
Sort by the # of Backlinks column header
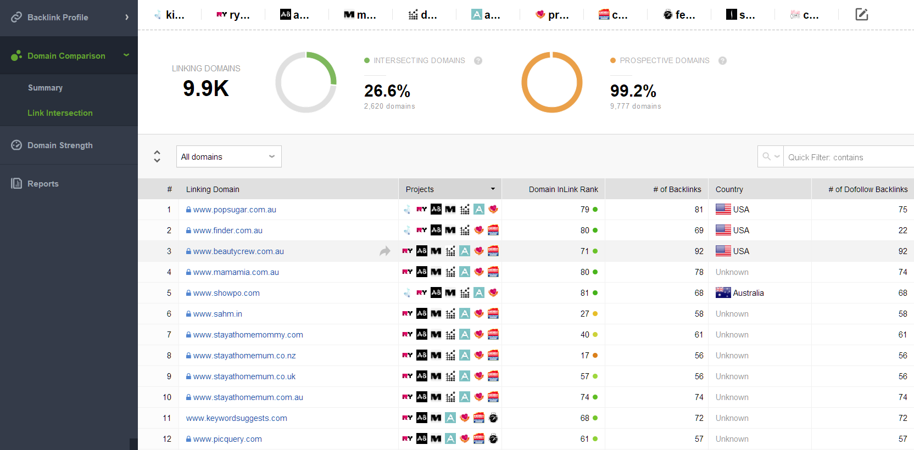click(x=677, y=189)
